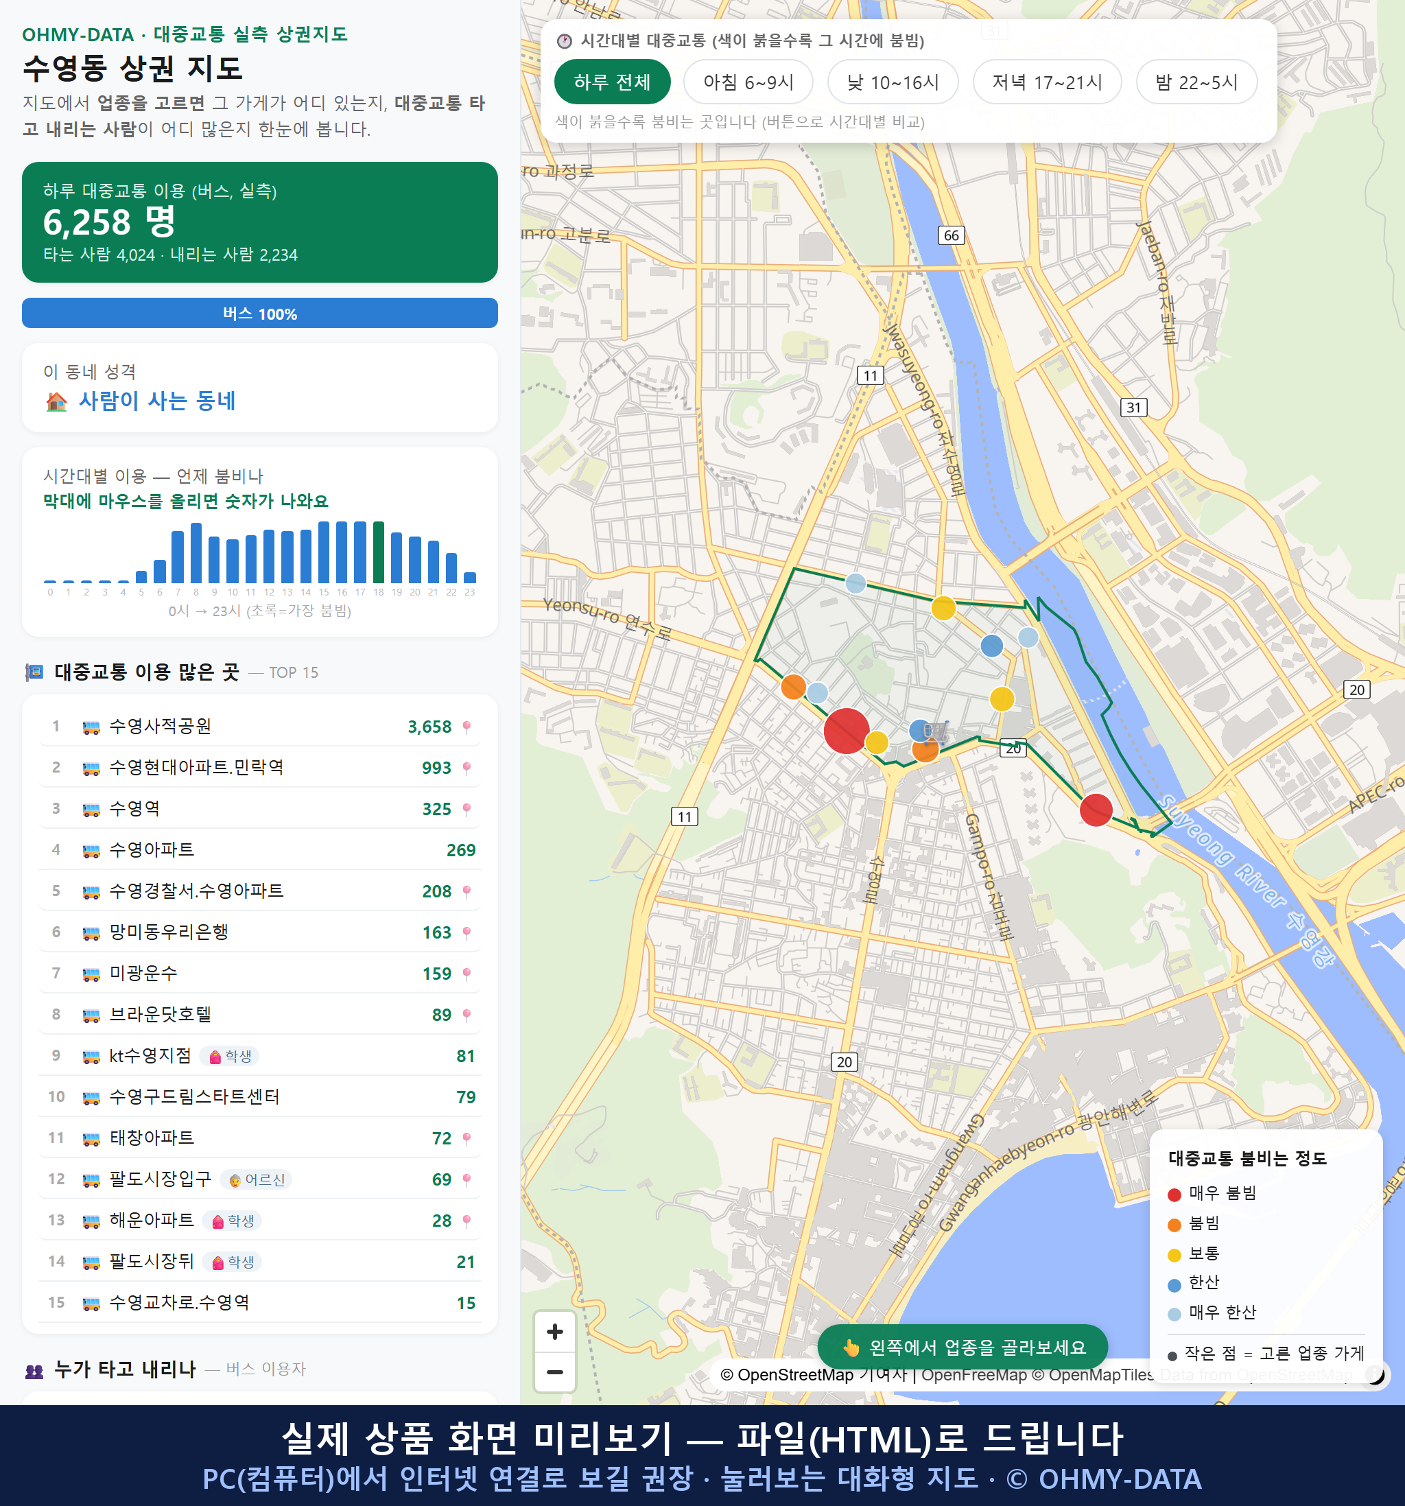Select kt수영지점 stop in the list

tap(260, 1056)
